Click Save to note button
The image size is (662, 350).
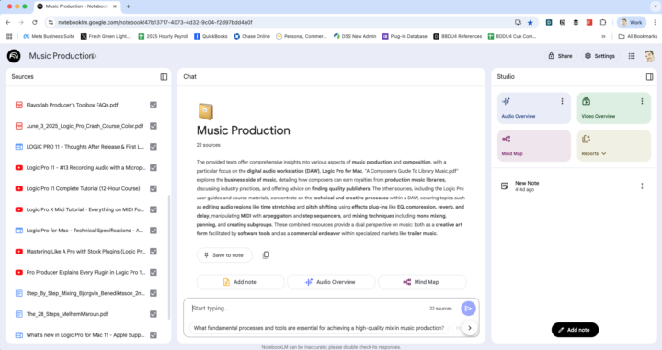(224, 255)
